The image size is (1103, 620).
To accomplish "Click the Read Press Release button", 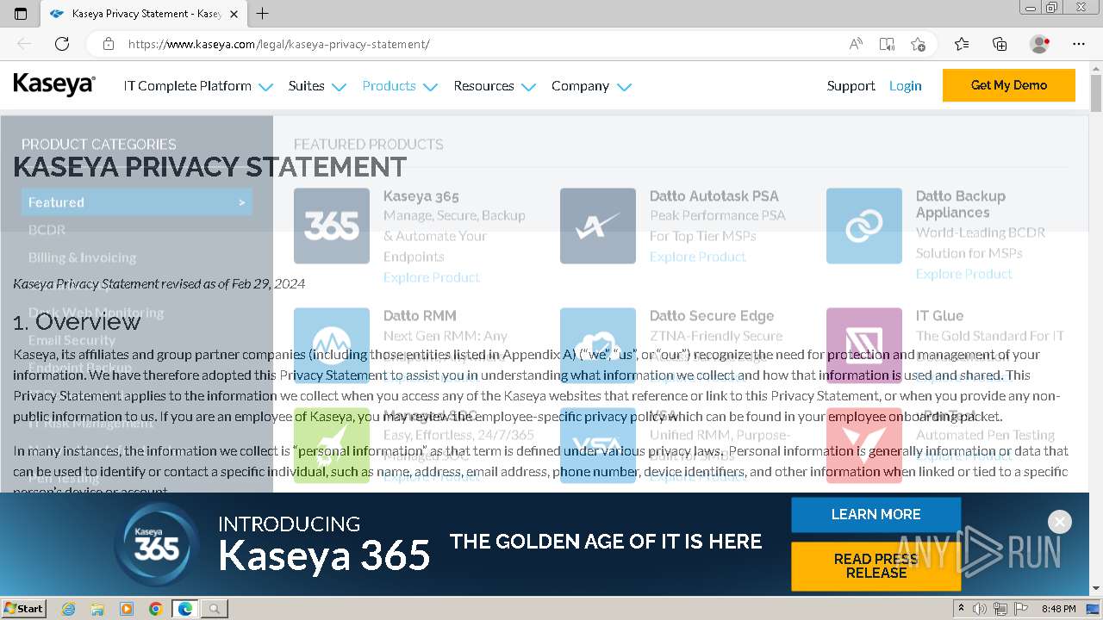I will coord(876,566).
